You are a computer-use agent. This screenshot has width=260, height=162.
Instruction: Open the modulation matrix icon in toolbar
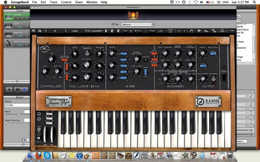click(191, 31)
